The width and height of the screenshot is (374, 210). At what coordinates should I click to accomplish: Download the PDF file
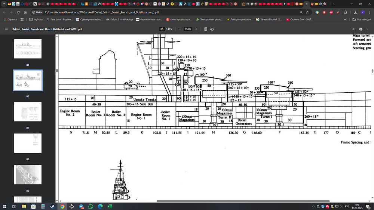[354, 29]
